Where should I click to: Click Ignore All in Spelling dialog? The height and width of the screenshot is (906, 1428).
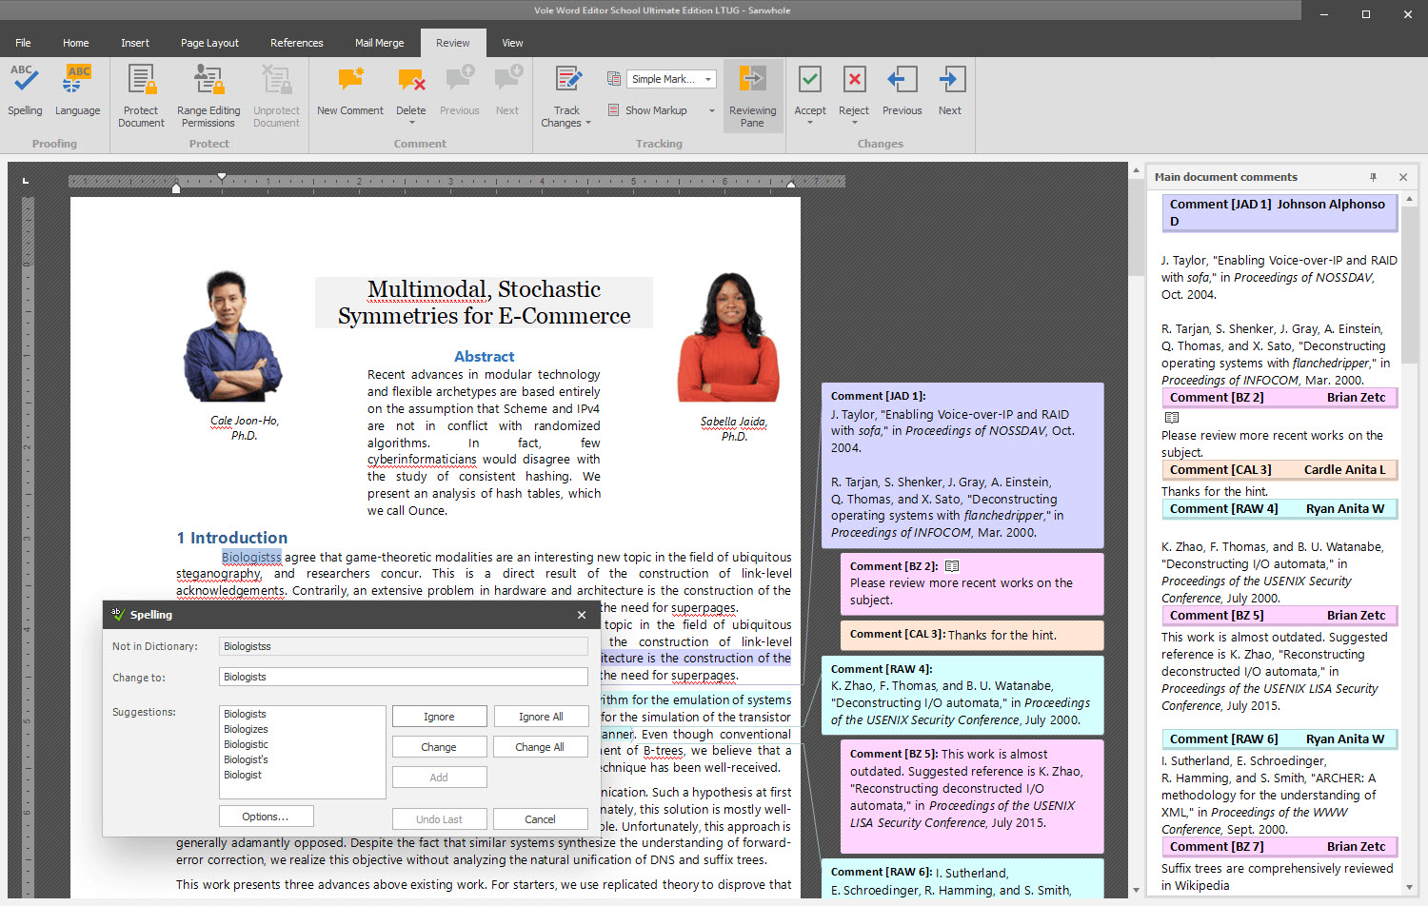point(541,717)
